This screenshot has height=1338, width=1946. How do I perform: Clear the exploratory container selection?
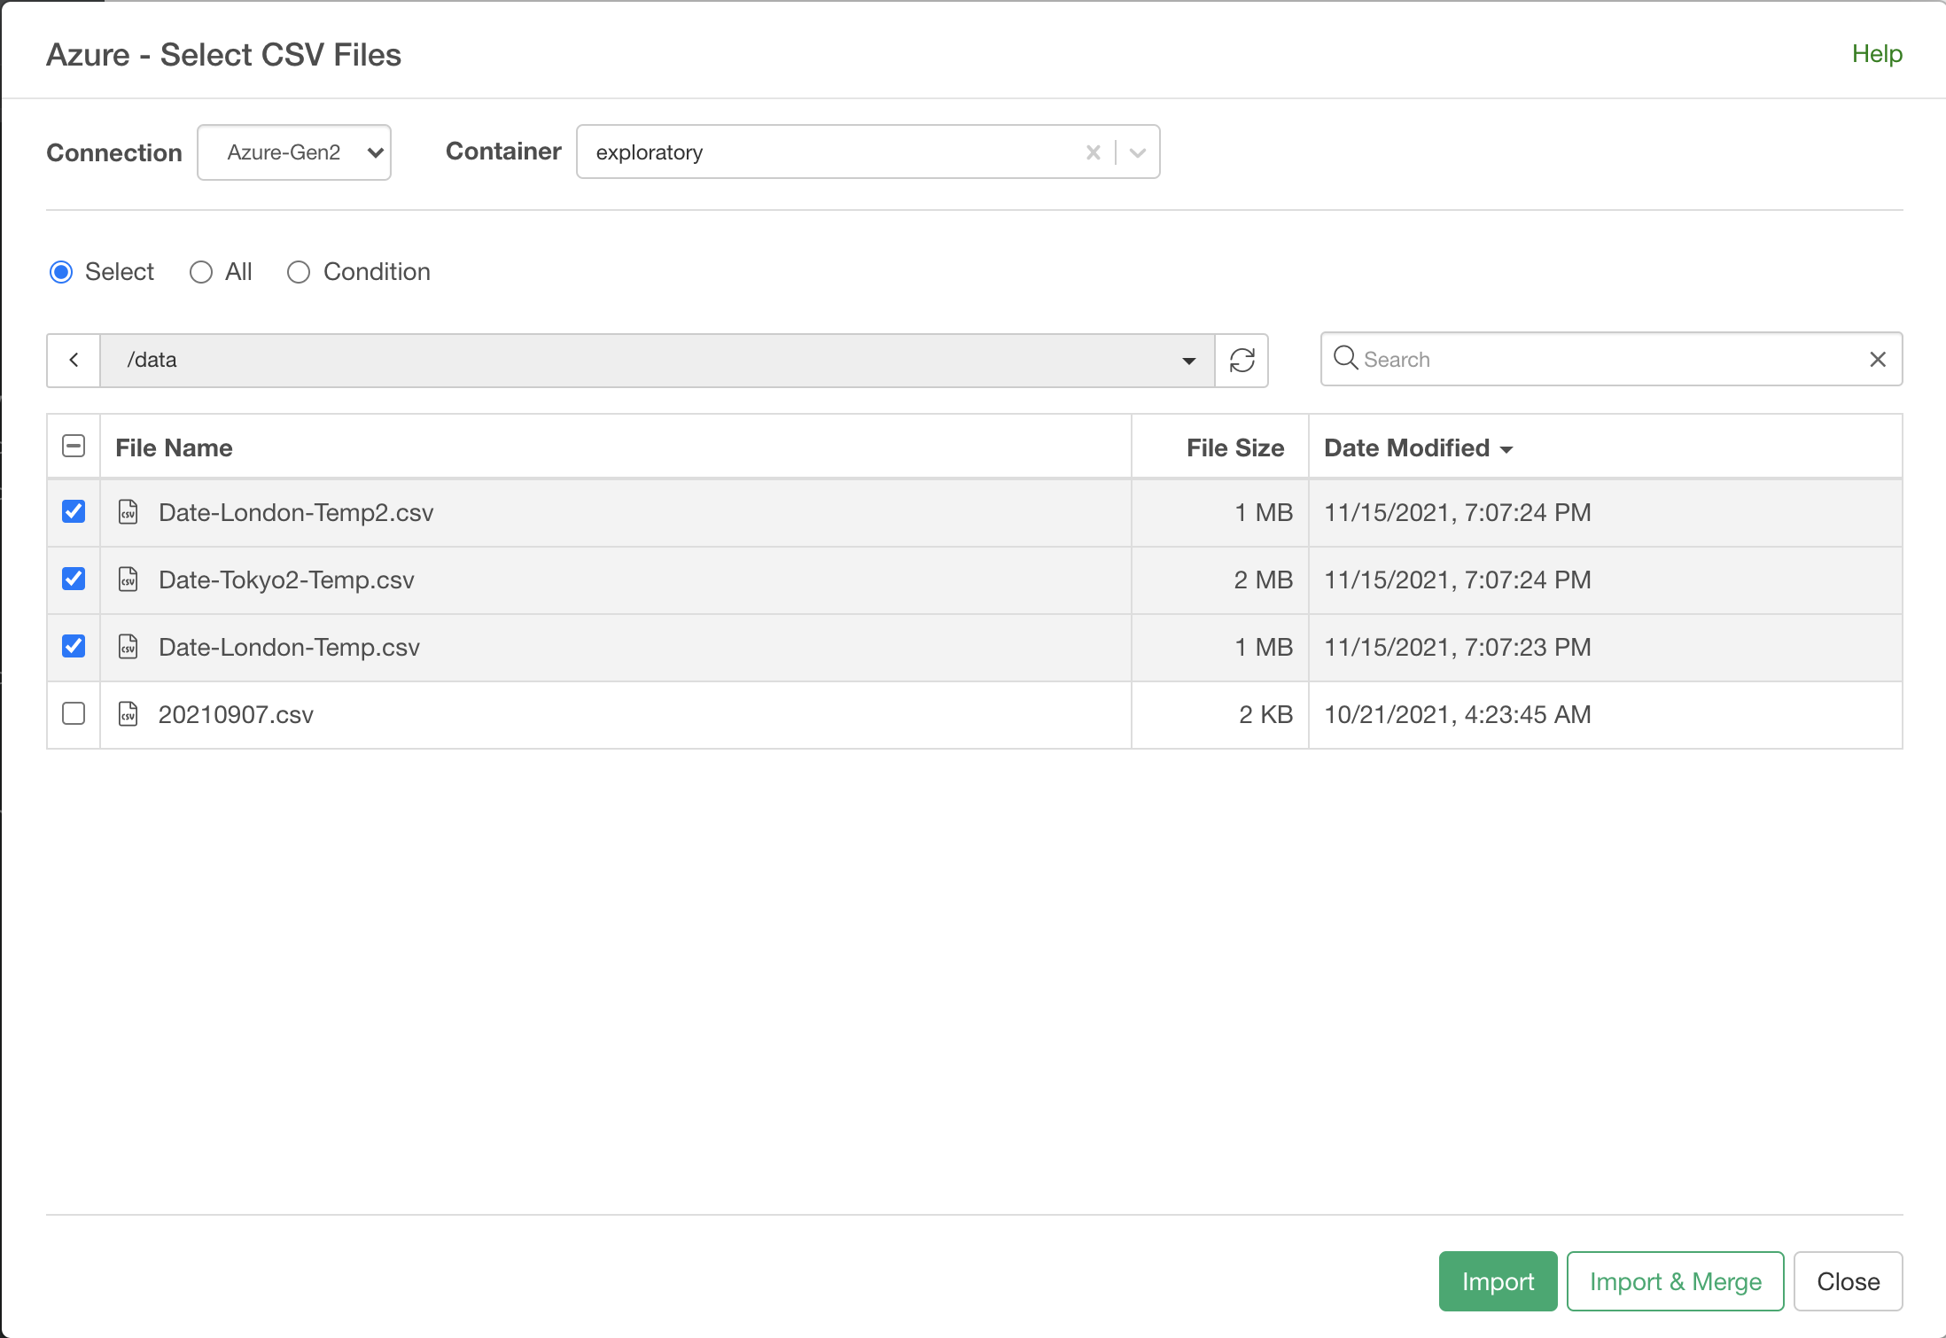[x=1093, y=152]
